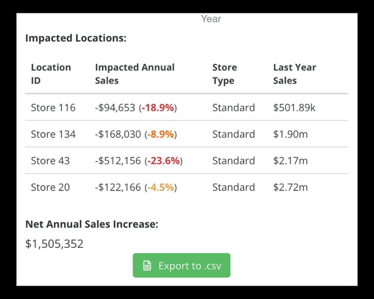
Task: Select the Store 20 row label
Action: [x=50, y=188]
